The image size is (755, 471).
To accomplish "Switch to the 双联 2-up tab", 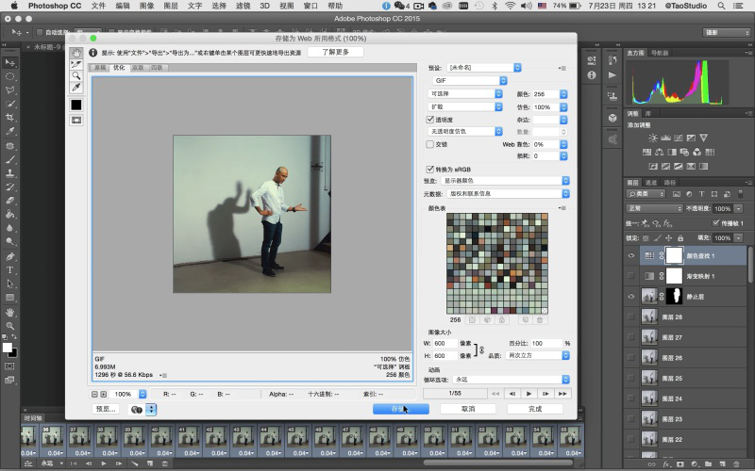I will [139, 68].
